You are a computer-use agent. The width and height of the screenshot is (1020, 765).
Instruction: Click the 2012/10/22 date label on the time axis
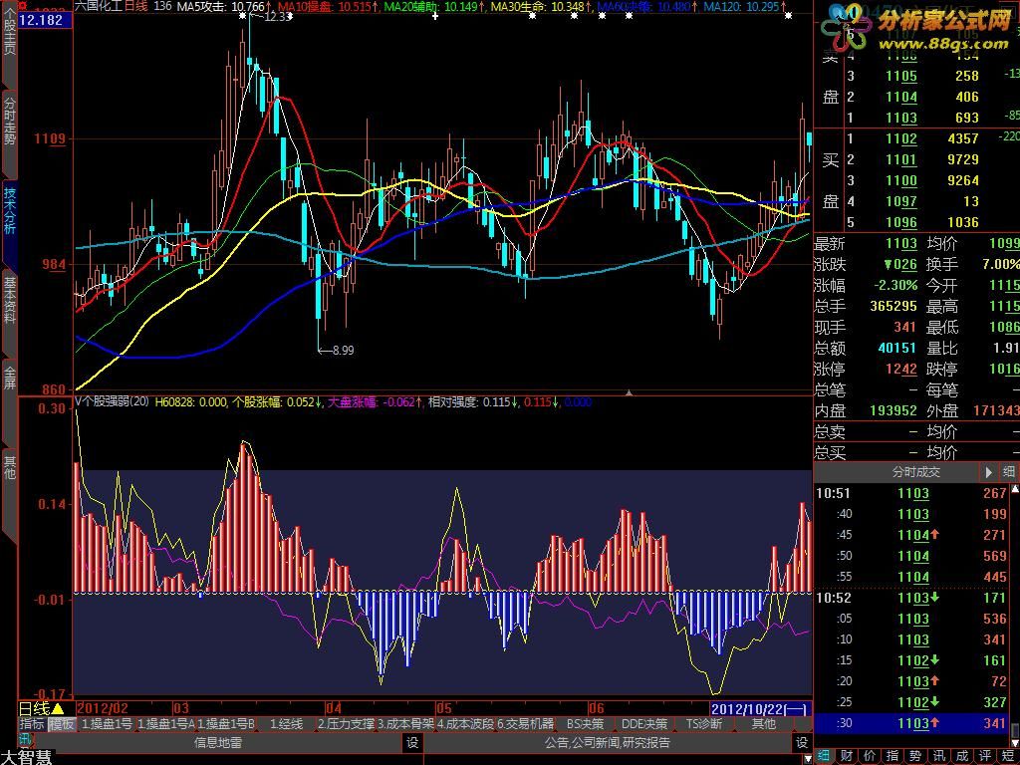760,709
